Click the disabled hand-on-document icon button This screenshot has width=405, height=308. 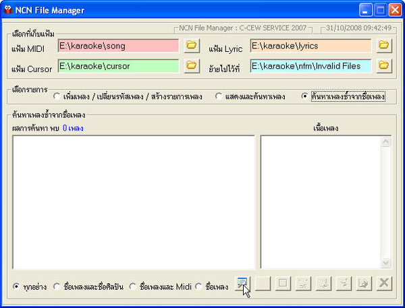click(364, 284)
